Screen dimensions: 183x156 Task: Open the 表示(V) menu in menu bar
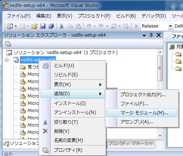pyautogui.click(x=65, y=16)
